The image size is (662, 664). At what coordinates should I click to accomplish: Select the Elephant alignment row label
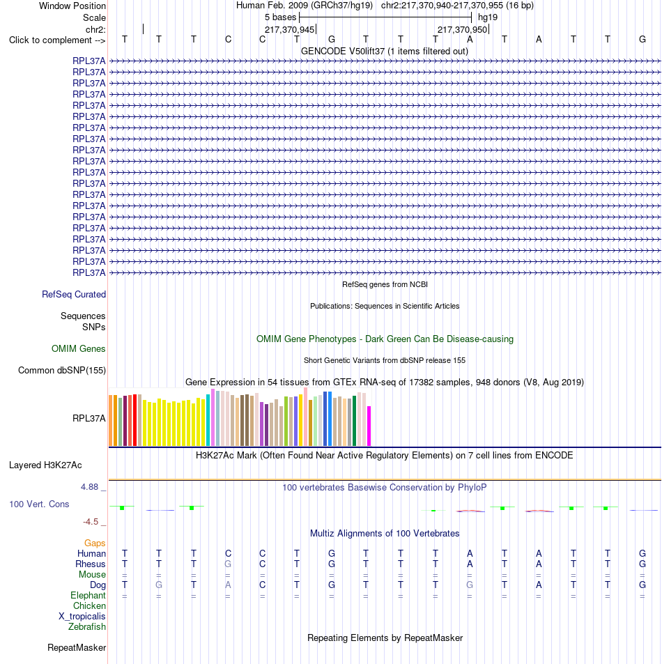[88, 596]
